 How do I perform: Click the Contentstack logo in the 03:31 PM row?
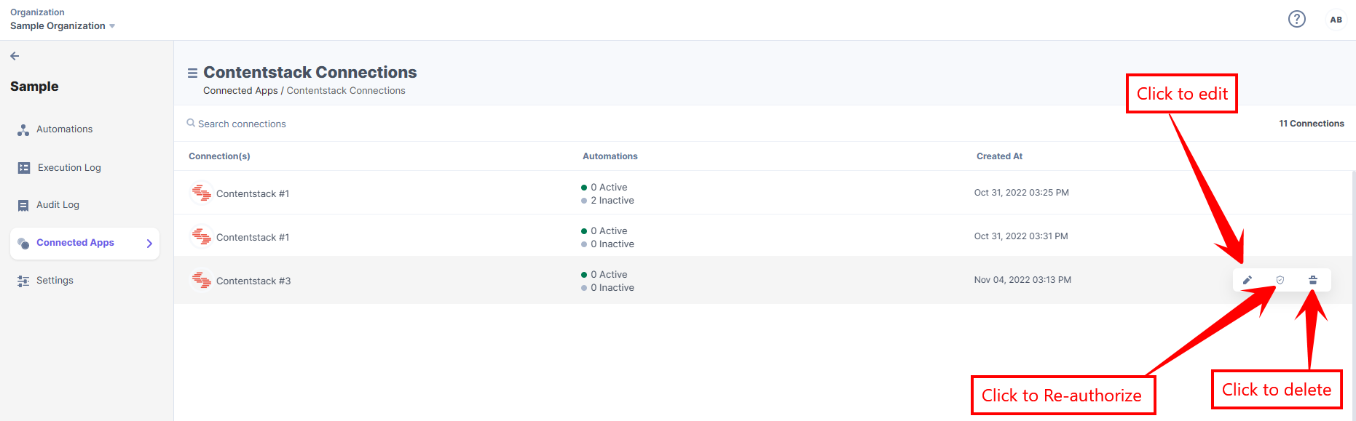click(201, 236)
